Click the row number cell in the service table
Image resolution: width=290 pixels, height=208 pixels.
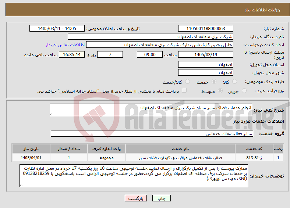click(278, 158)
